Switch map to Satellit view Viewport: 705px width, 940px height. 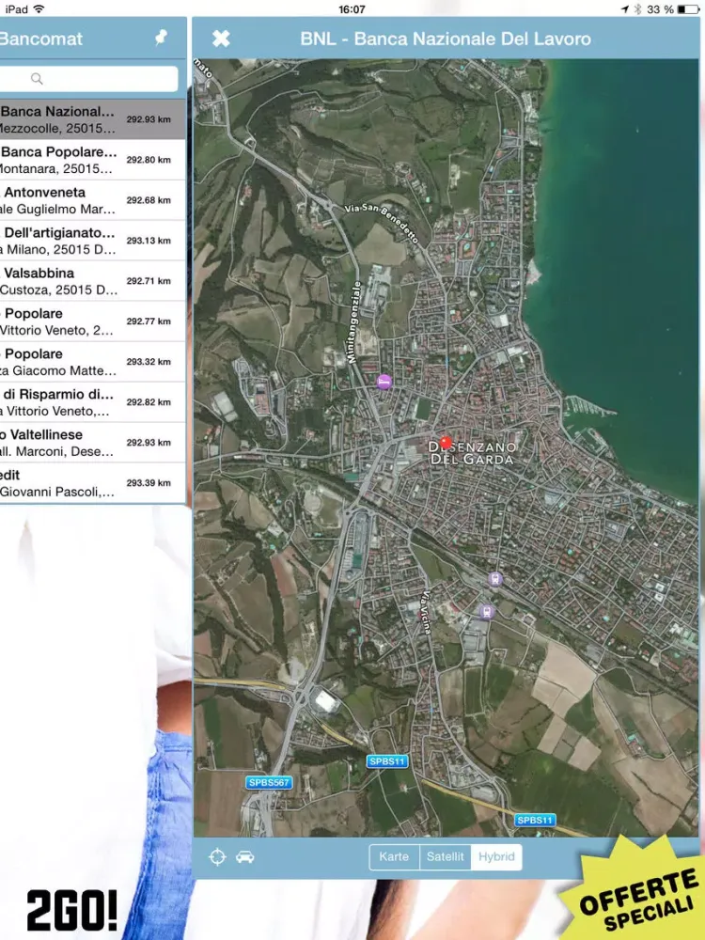click(x=445, y=856)
